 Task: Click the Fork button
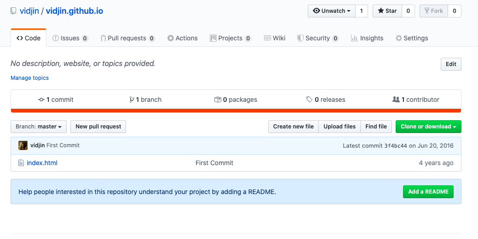tap(434, 11)
